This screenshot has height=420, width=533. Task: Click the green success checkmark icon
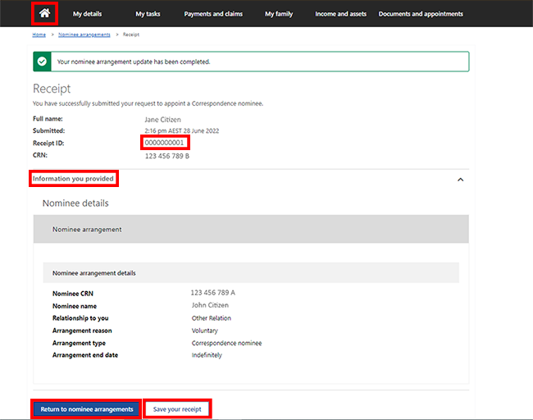(x=42, y=62)
